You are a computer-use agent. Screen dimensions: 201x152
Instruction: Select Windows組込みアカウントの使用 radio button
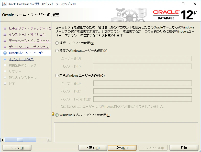[x=57, y=115]
